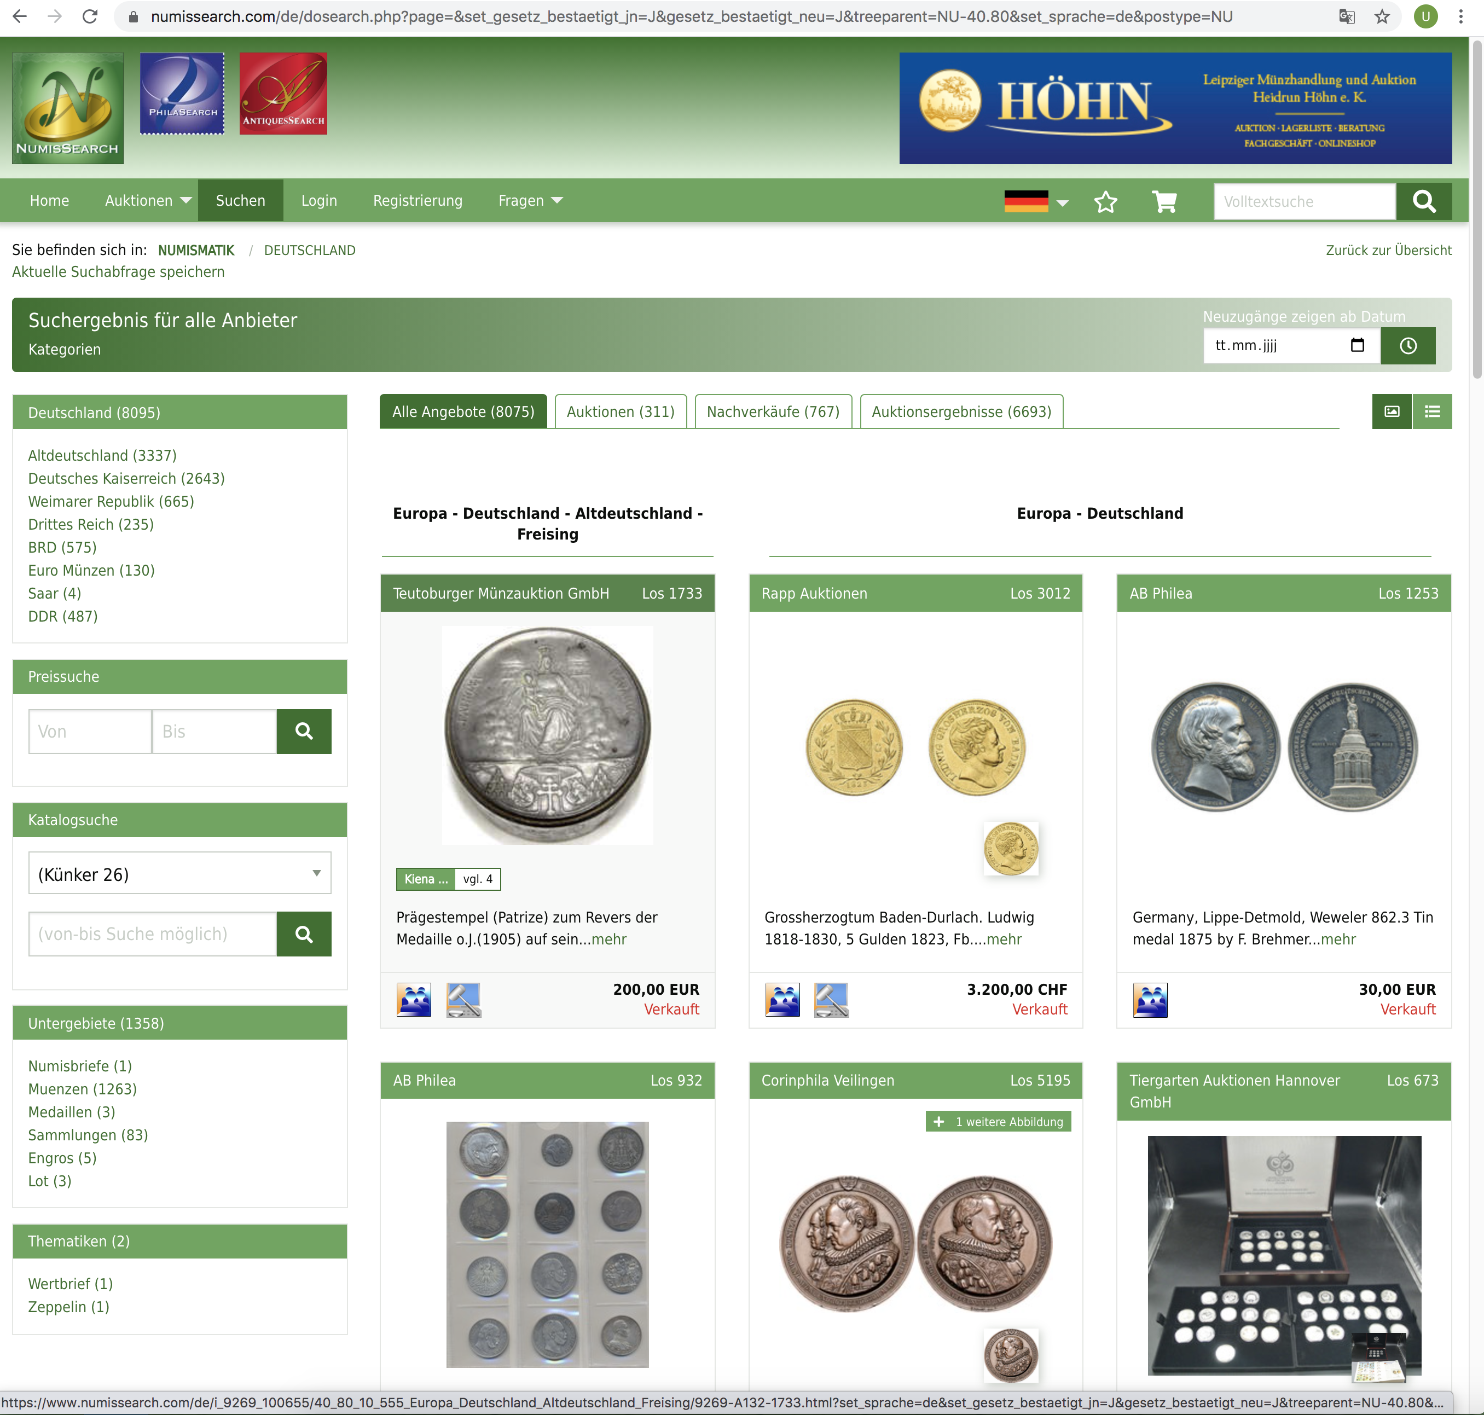
Task: Click the Von price input field
Action: tap(90, 731)
